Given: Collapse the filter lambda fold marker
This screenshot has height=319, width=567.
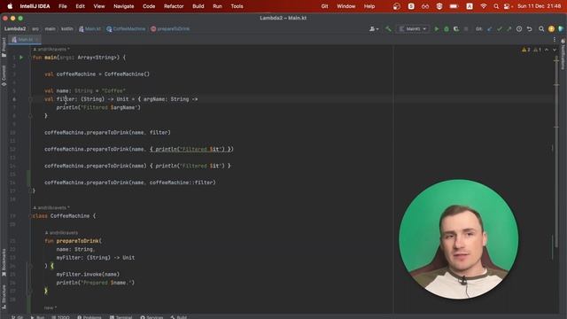Looking at the screenshot, I should click(x=30, y=99).
